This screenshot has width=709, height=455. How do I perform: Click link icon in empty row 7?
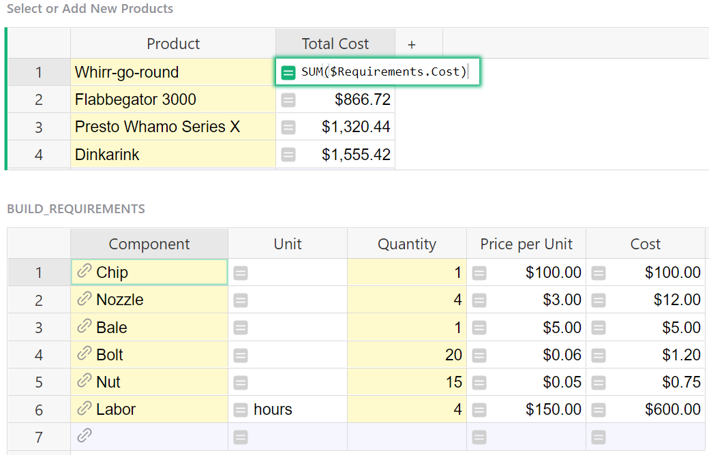tap(84, 436)
